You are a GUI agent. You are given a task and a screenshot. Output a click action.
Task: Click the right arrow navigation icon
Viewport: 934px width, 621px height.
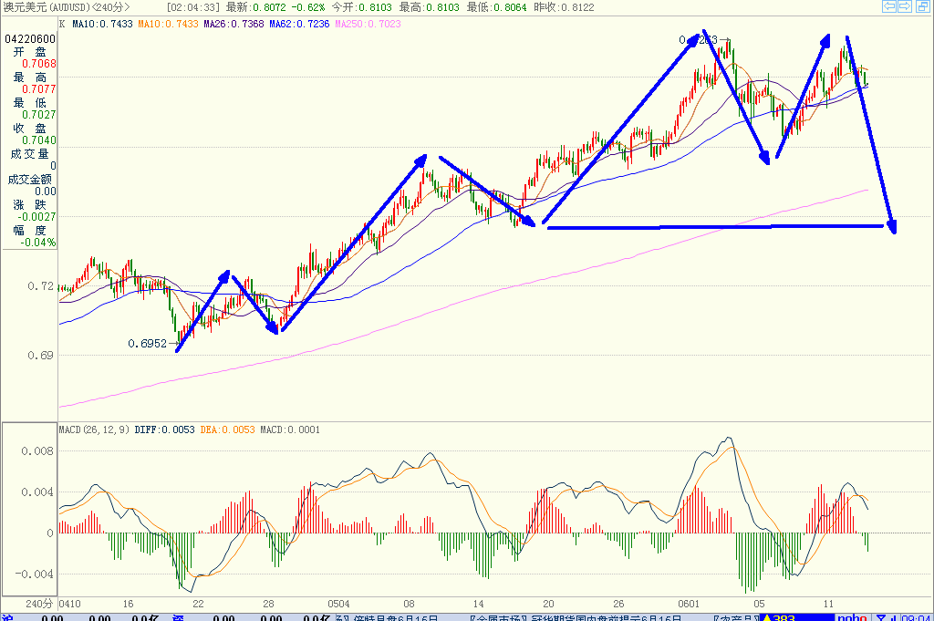point(904,6)
